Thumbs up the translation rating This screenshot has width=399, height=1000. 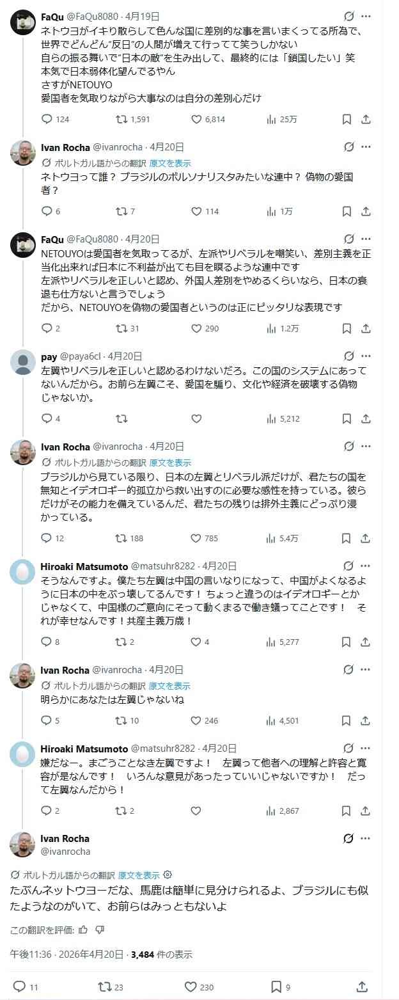(x=83, y=930)
